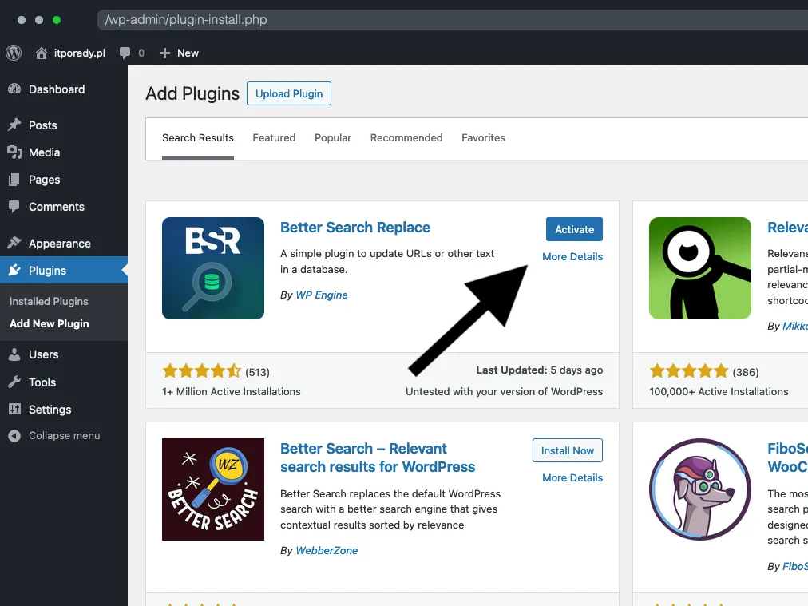Switch to the Featured tab
Screen dimensions: 808x606
pos(274,137)
